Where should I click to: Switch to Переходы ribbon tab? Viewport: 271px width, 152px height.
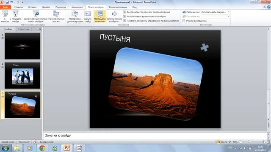[x=61, y=7]
